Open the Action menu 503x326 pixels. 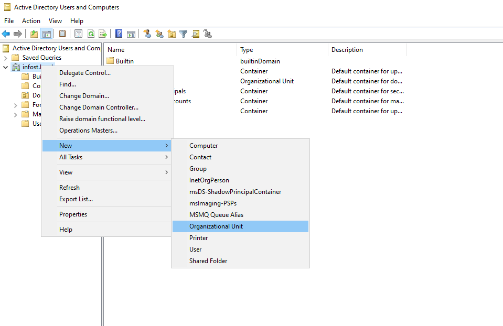[x=31, y=21]
